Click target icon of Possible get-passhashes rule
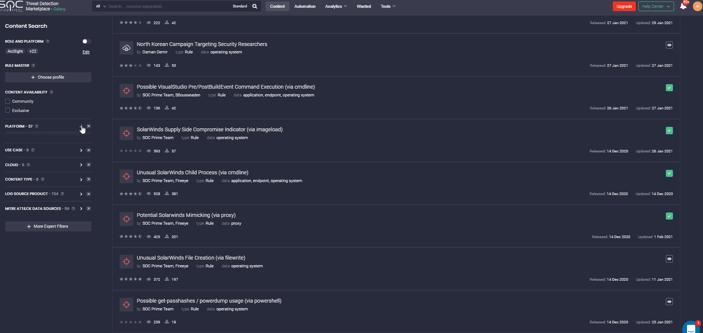 point(126,304)
